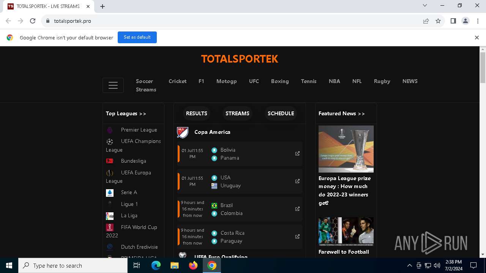
Task: Open the F1 navigation item
Action: 201,81
